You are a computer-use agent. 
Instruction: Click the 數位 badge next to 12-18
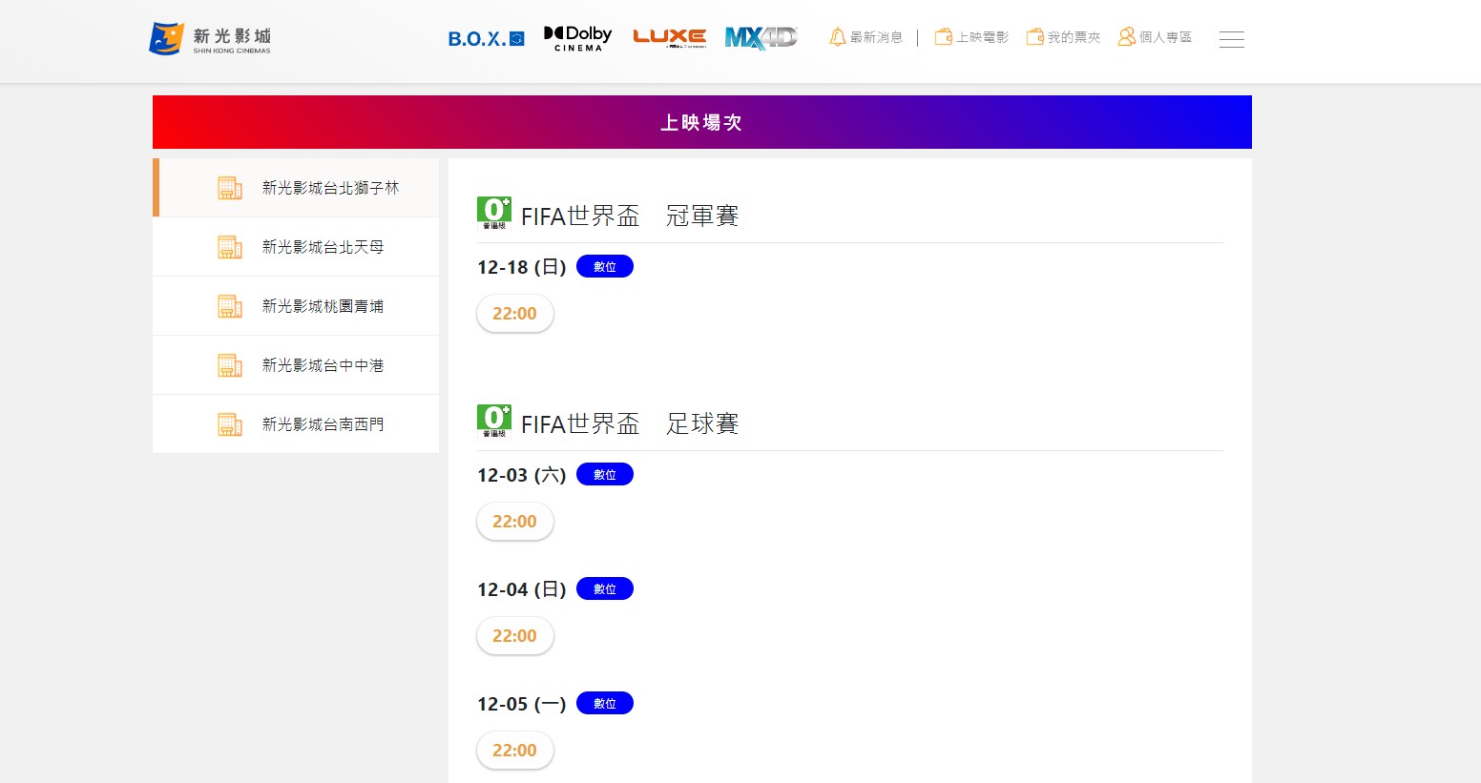(x=605, y=267)
